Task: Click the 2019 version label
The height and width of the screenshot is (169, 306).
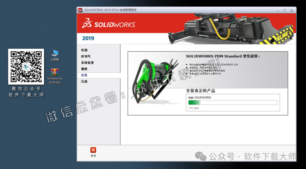Action: click(x=88, y=38)
